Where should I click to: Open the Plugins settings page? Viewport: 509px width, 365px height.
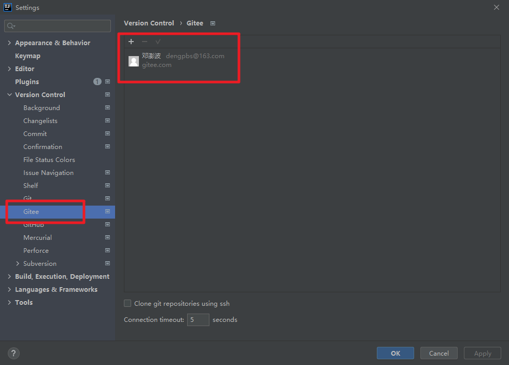pos(27,82)
